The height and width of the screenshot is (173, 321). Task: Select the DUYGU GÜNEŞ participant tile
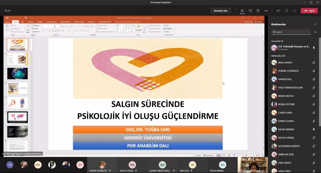click(132, 165)
